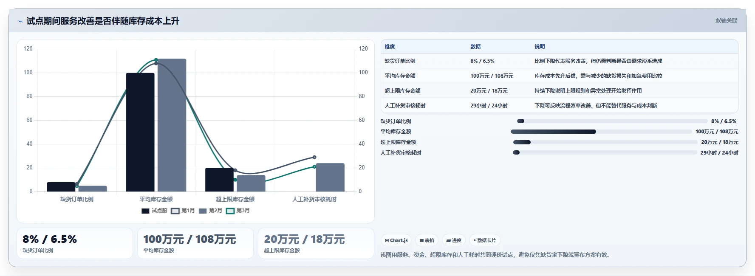This screenshot has height=276, width=755.
Task: Click the note starting 持续下降说明上限规则
Action: (x=588, y=91)
